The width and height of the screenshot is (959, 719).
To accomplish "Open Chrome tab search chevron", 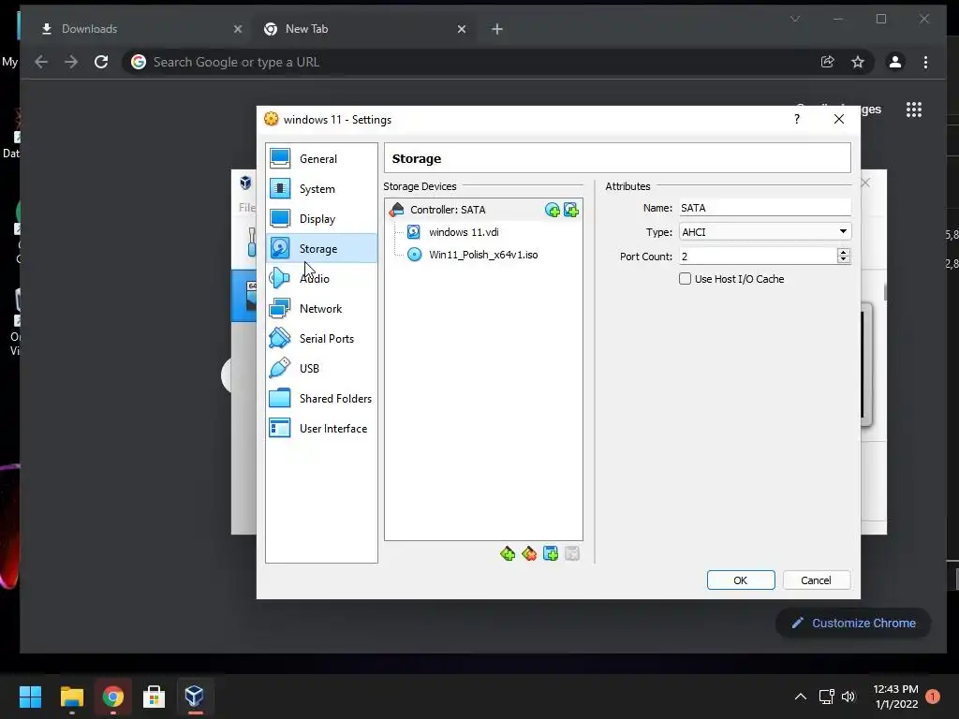I will (795, 19).
